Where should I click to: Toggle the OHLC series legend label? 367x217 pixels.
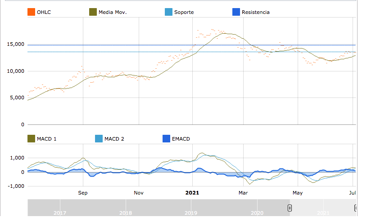[x=44, y=12]
